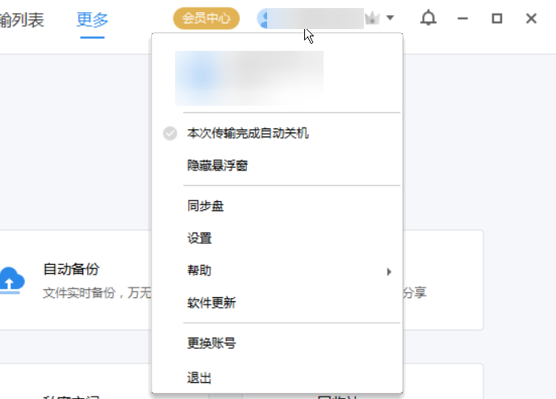Image resolution: width=556 pixels, height=399 pixels.
Task: Open the 自动备份 feature title
Action: tap(71, 269)
